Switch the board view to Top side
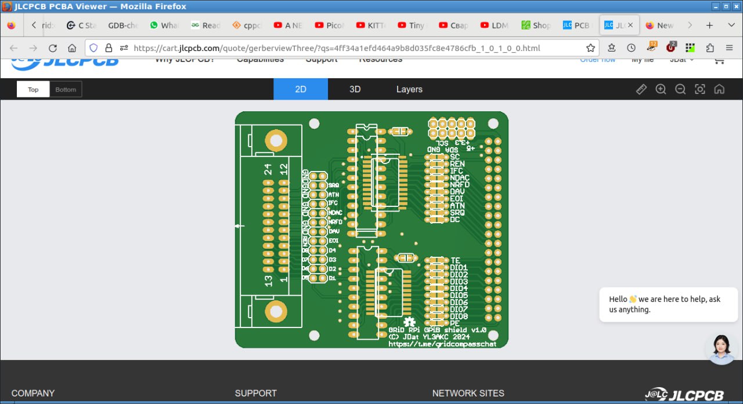Viewport: 743px width, 404px height. pyautogui.click(x=33, y=89)
